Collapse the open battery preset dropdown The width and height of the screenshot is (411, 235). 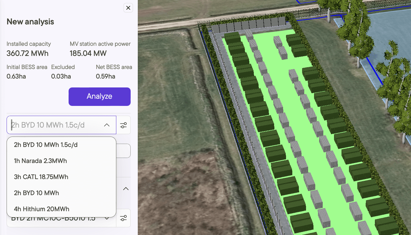pos(106,125)
